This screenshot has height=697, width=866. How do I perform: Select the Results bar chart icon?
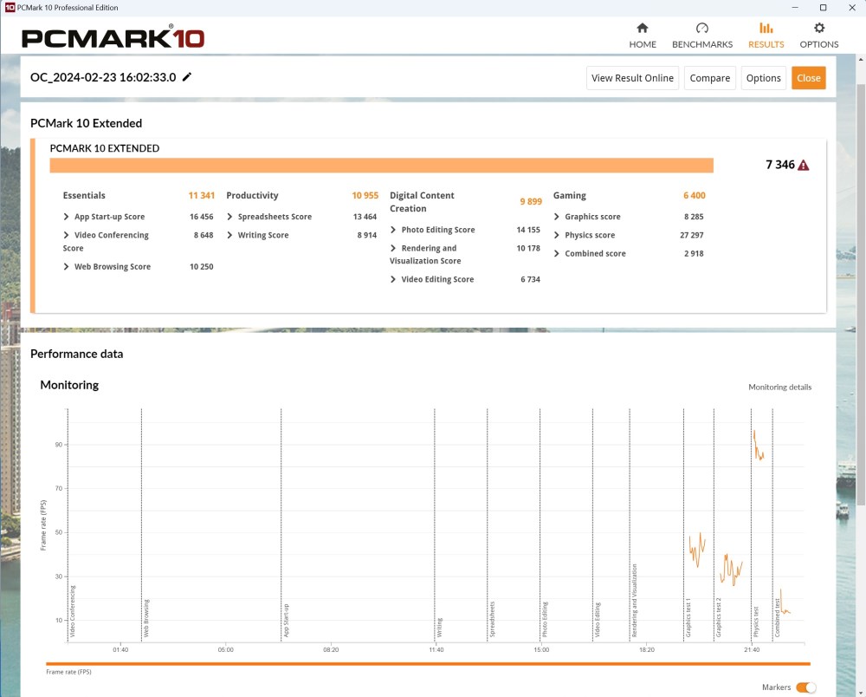[766, 28]
